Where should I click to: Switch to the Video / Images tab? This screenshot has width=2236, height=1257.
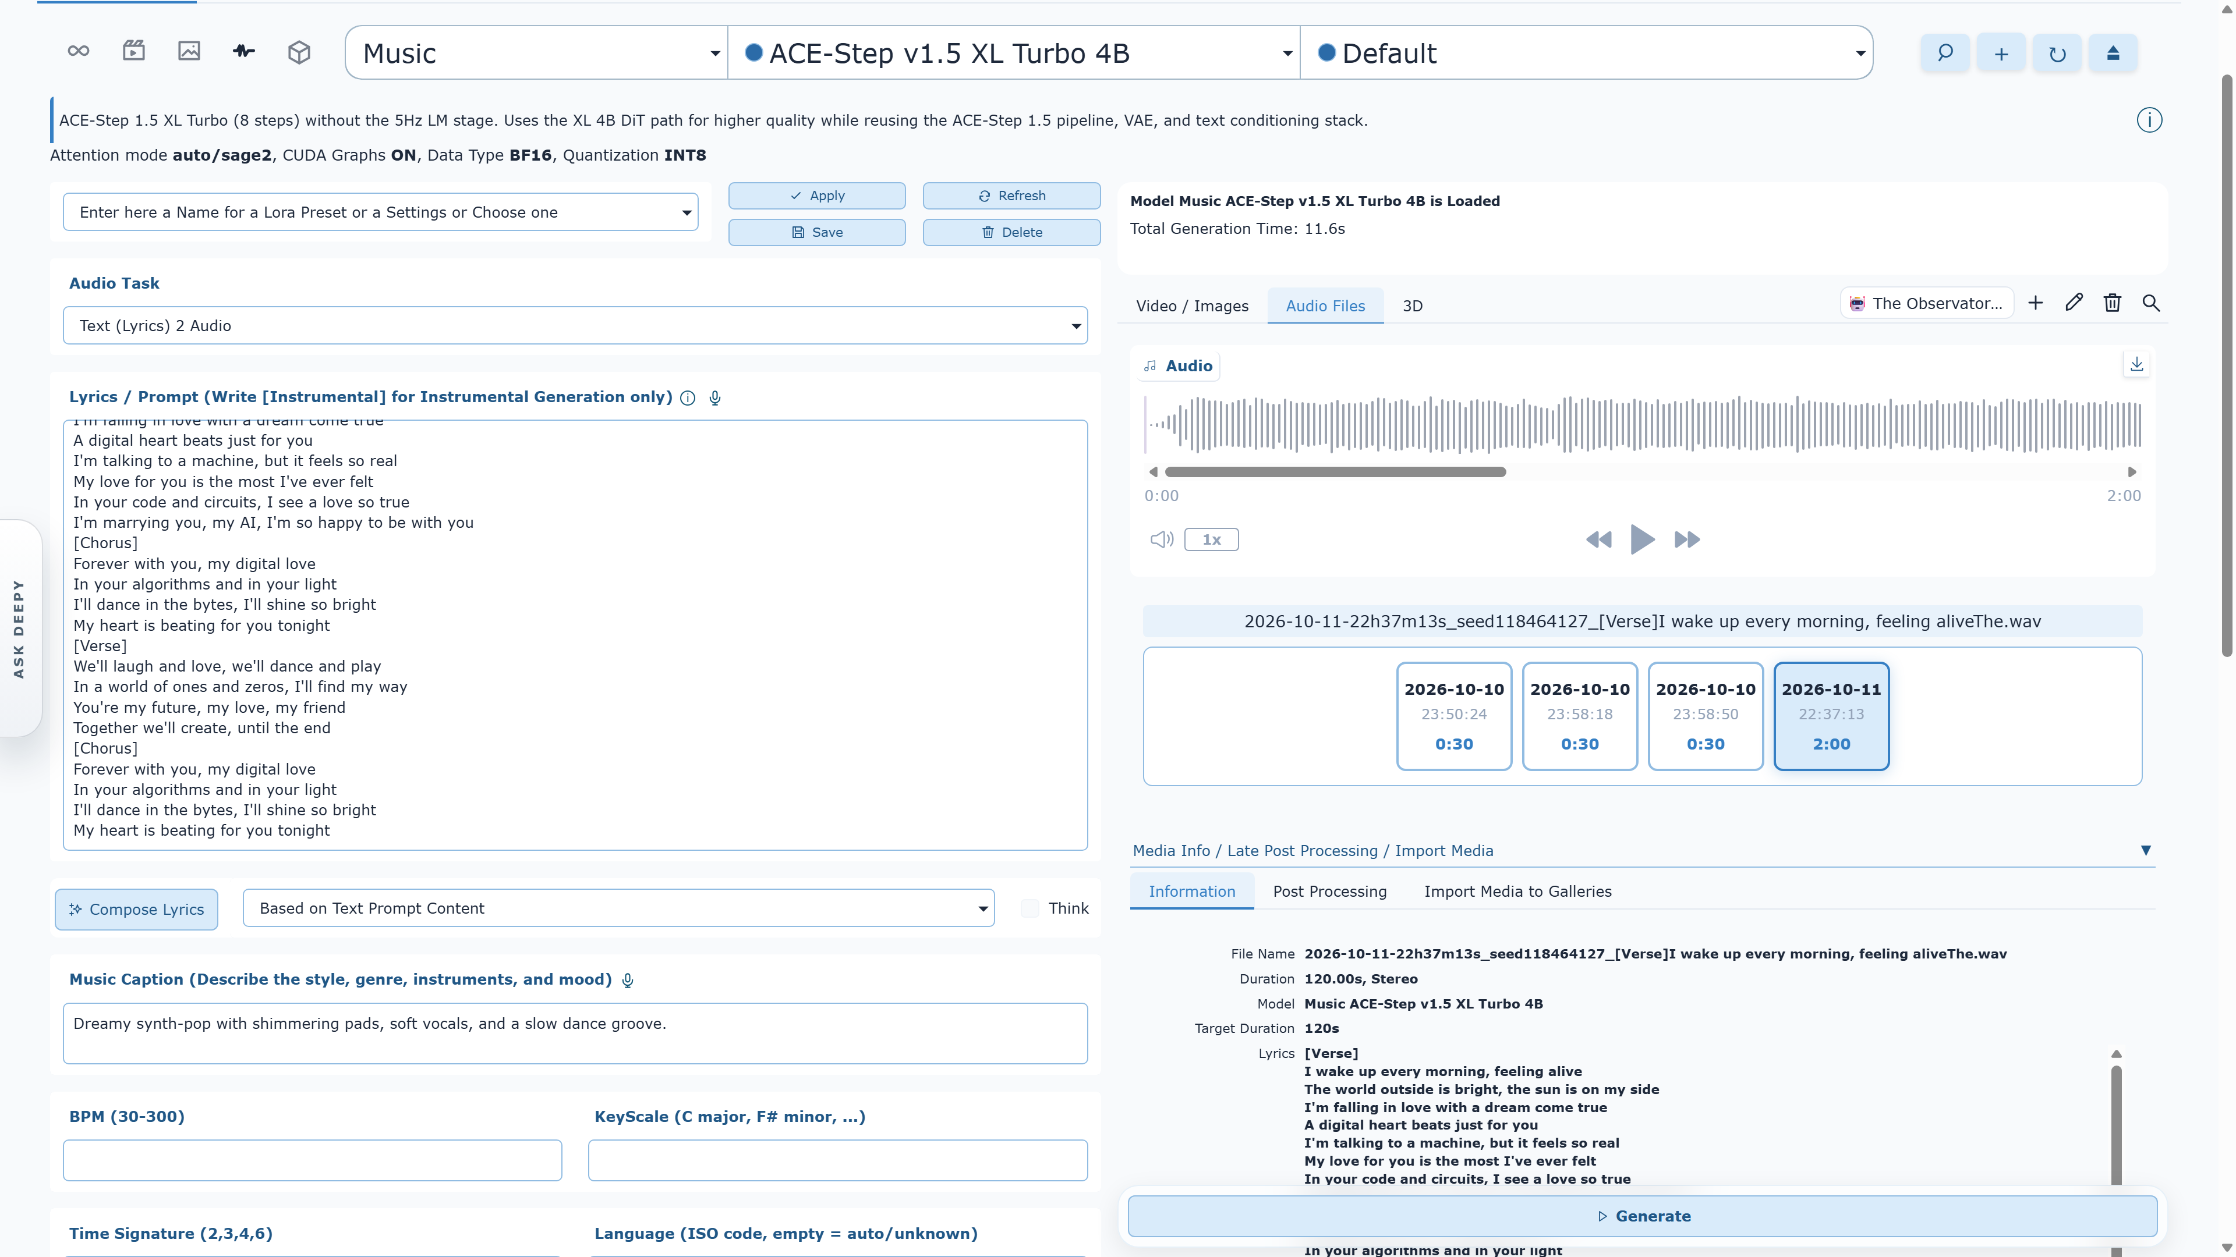tap(1192, 306)
